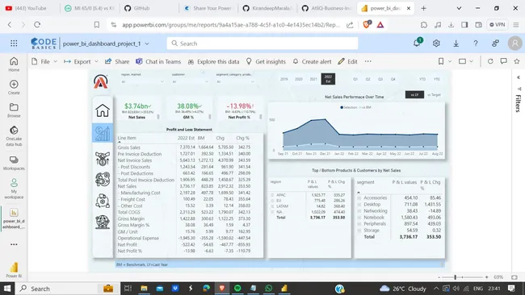
Task: Open the comments icon in the toolbar
Action: coord(503,61)
